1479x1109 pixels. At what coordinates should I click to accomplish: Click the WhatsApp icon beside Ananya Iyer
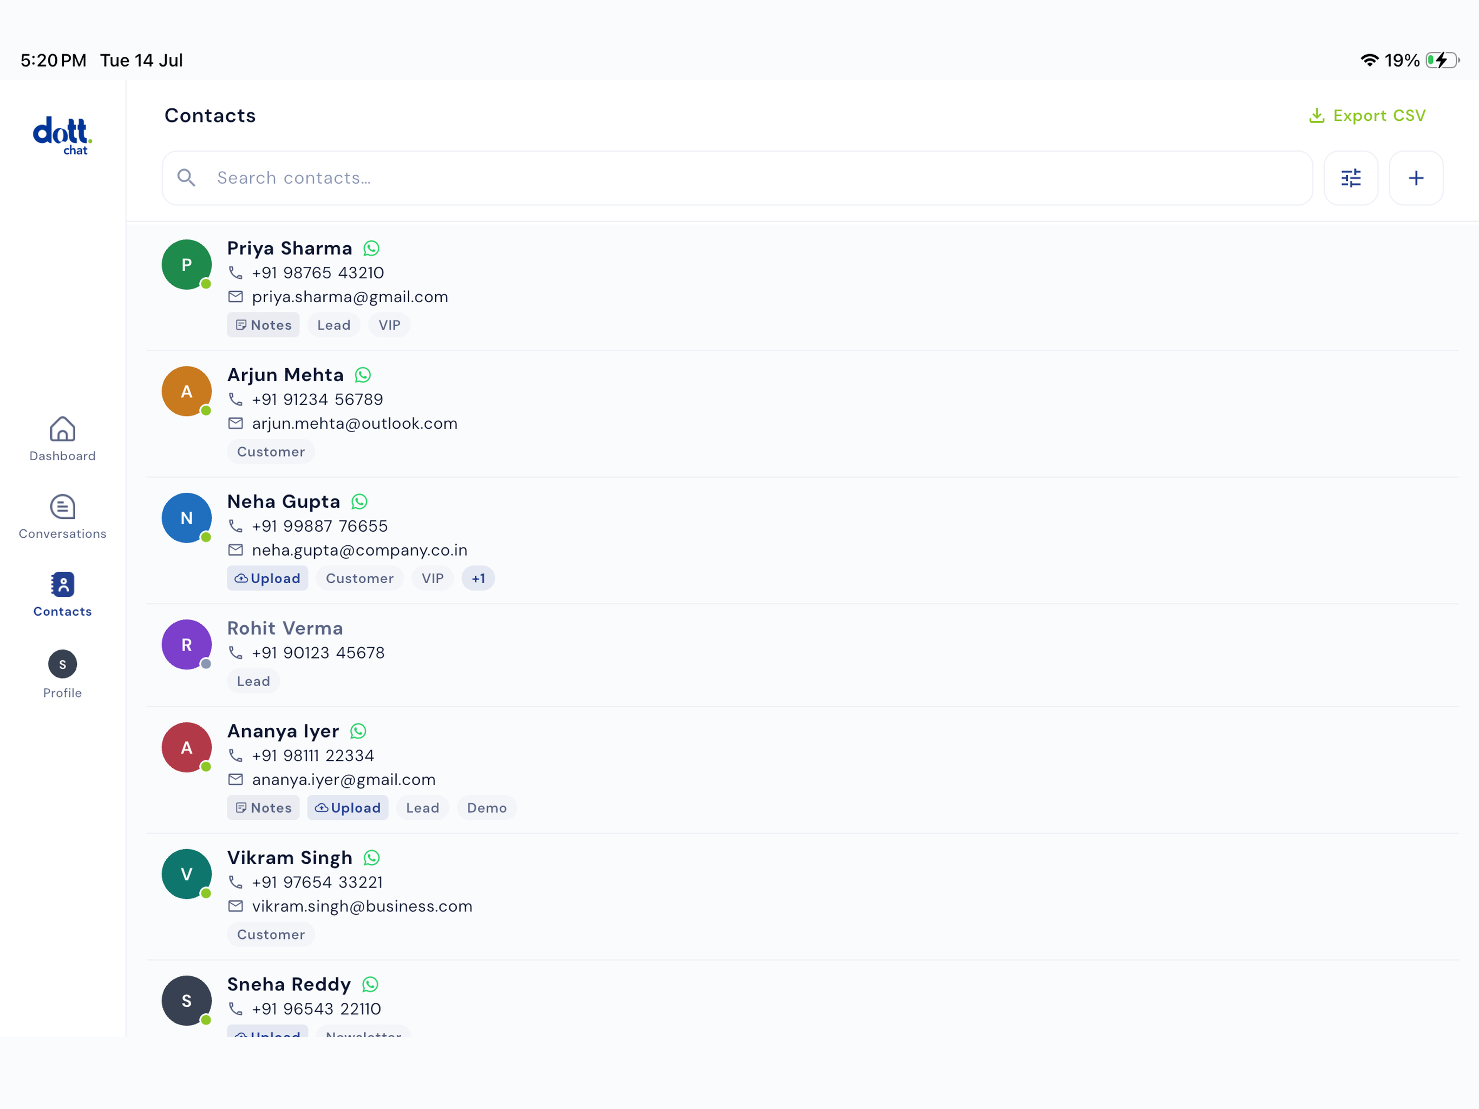tap(358, 731)
